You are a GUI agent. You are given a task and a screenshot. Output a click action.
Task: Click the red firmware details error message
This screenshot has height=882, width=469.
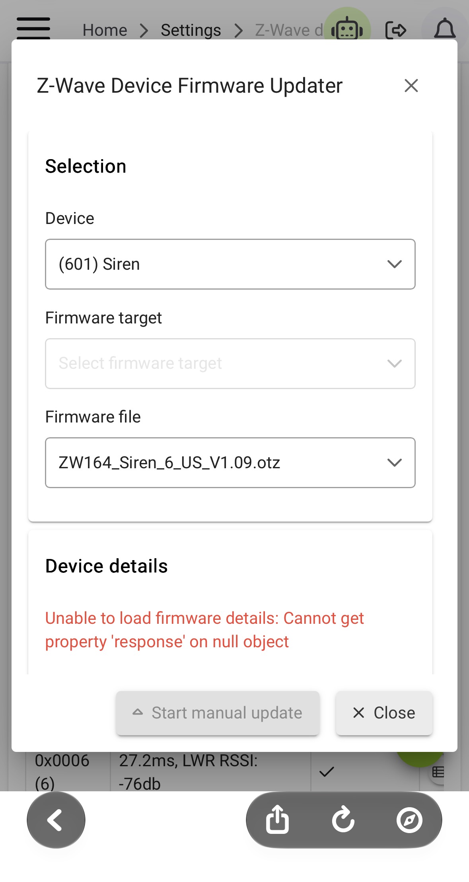pos(204,630)
